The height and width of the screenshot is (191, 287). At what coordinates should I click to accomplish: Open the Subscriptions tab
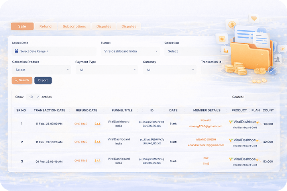pyautogui.click(x=74, y=26)
